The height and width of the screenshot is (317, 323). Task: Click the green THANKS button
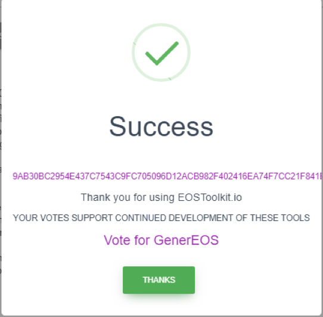tap(159, 280)
